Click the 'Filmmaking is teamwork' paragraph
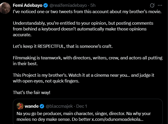This screenshot has width=168, height=124. pyautogui.click(x=87, y=60)
